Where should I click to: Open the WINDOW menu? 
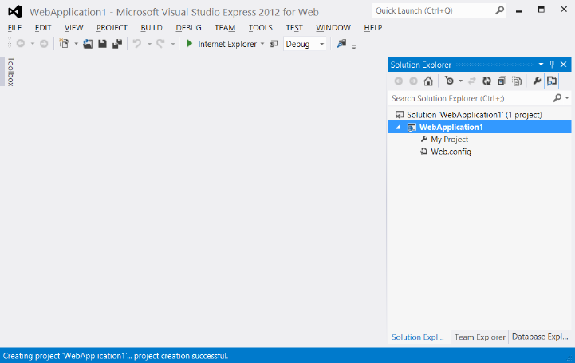tap(333, 28)
